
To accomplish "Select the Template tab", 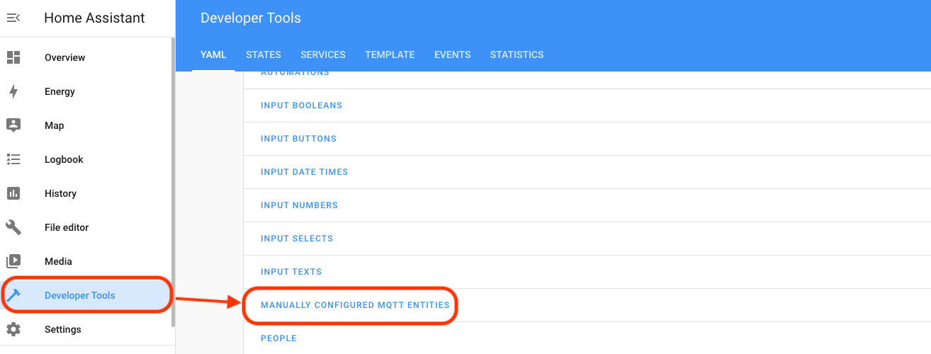I will point(390,55).
